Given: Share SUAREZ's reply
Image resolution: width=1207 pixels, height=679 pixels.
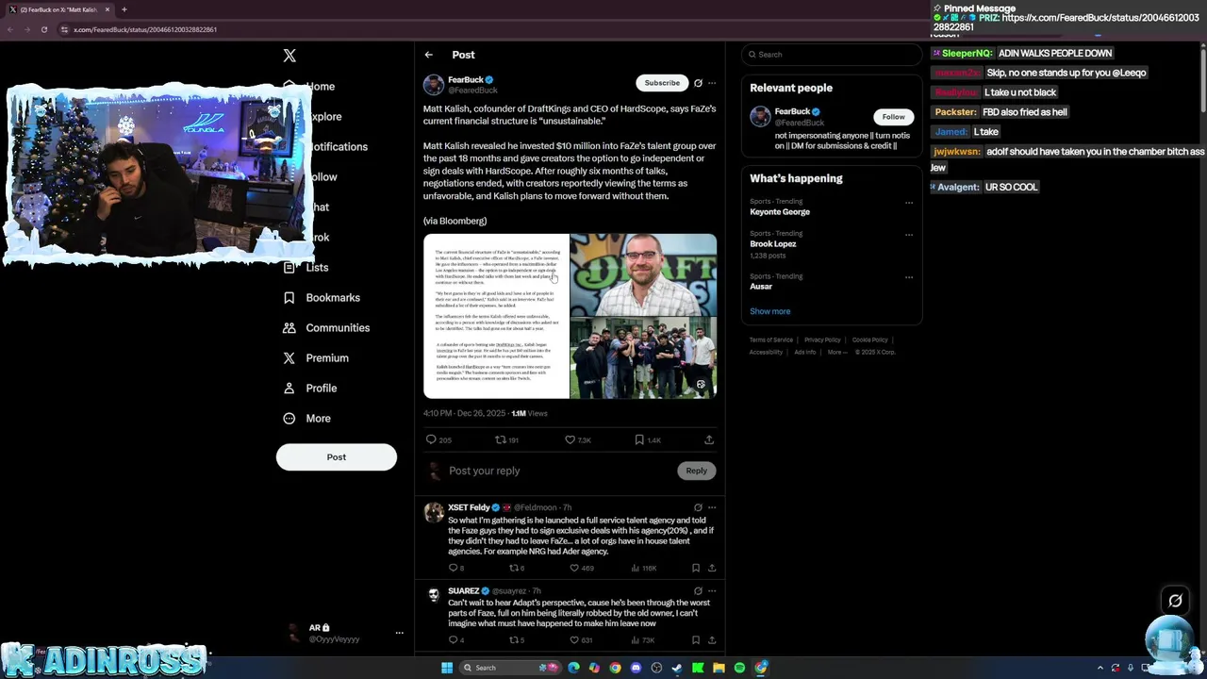Looking at the screenshot, I should point(712,639).
